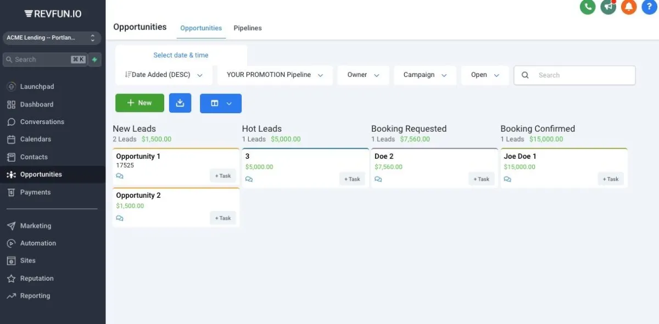Expand the Open status dropdown
The width and height of the screenshot is (659, 324).
coord(485,75)
